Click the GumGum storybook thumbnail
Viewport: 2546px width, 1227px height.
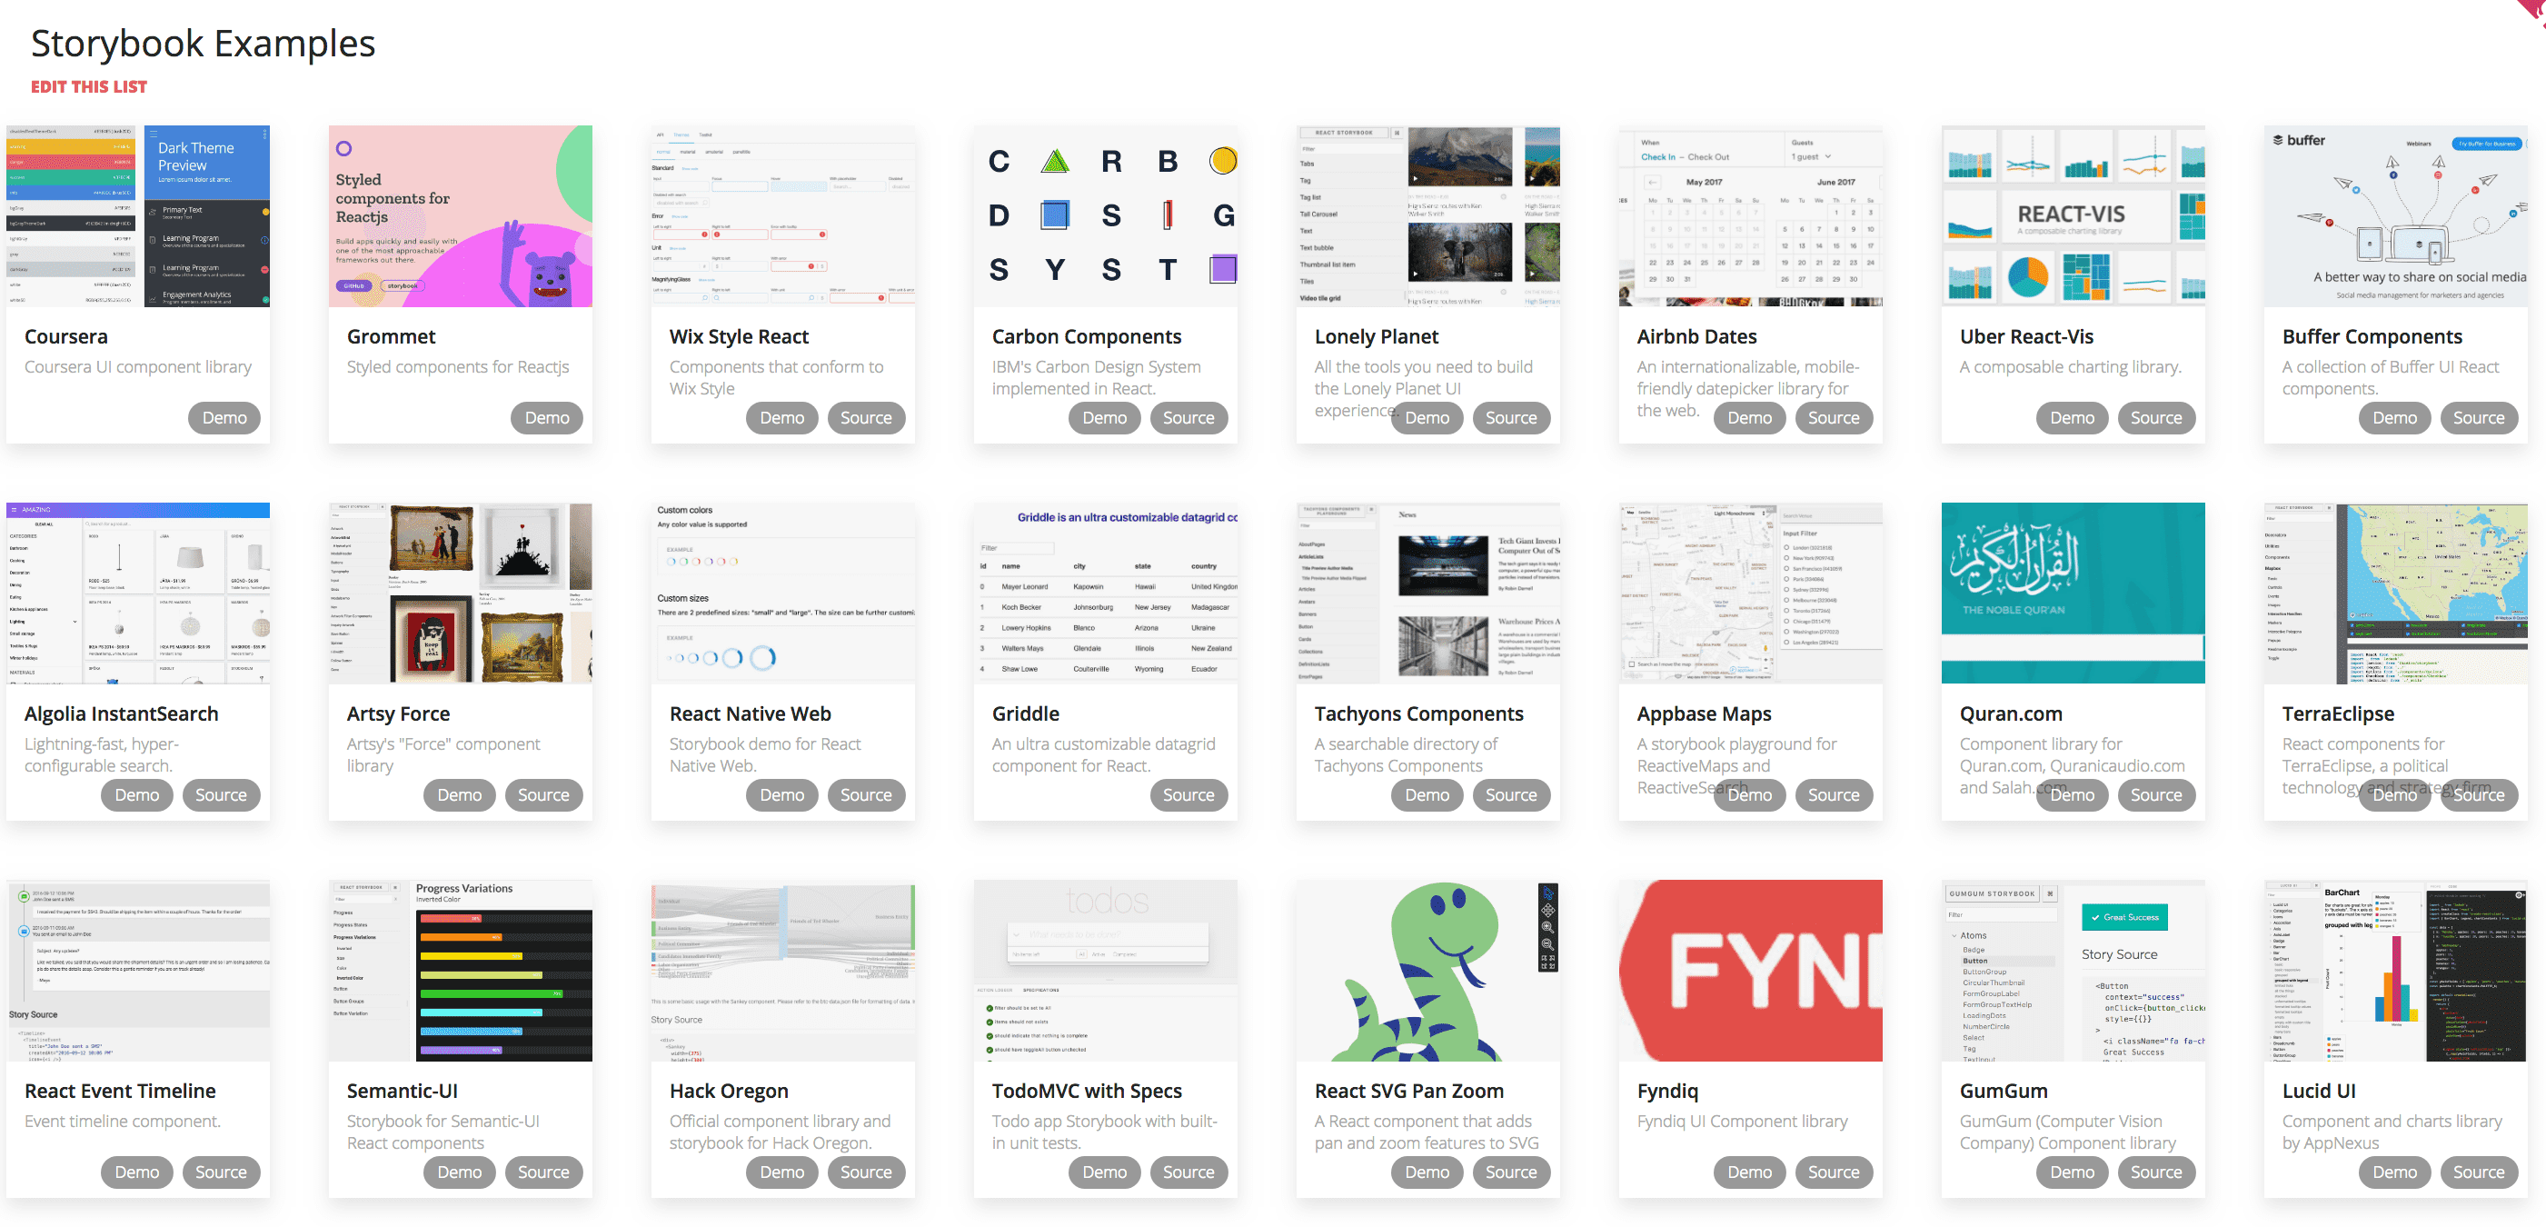(2074, 971)
